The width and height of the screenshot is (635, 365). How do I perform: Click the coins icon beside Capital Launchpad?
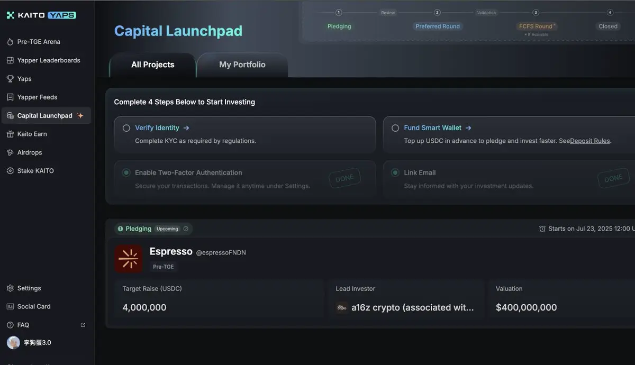[10, 116]
